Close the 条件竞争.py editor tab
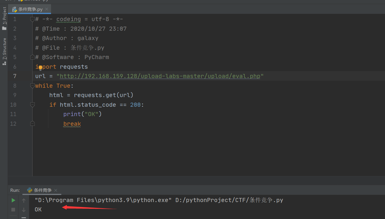The width and height of the screenshot is (385, 219). pos(47,9)
